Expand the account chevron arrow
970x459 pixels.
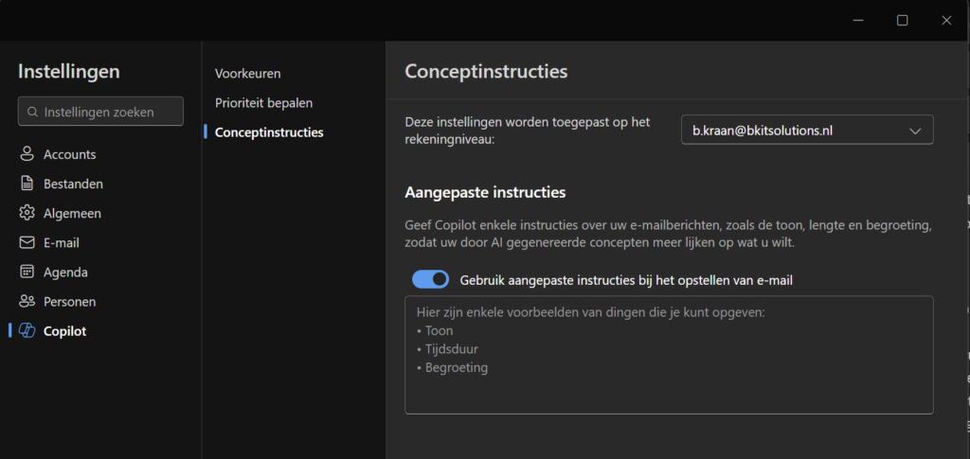(915, 131)
